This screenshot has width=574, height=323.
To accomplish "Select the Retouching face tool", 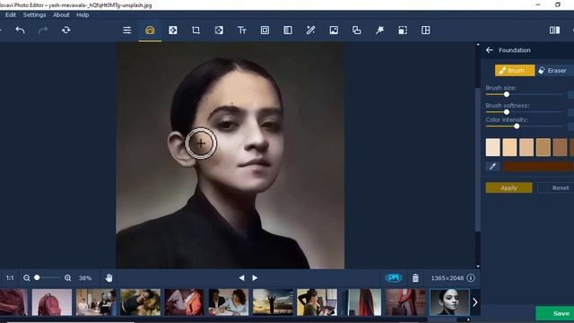I will 150,30.
